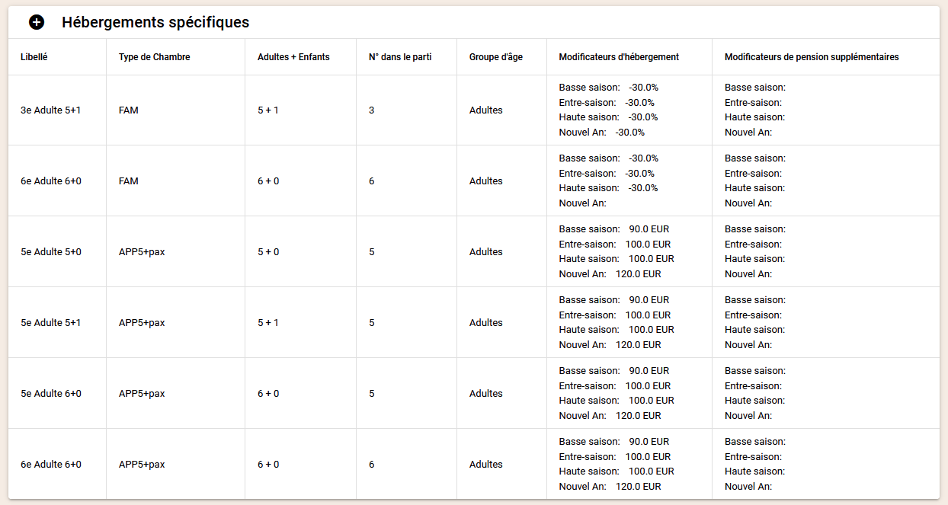Select Haute saison 100.0 EUR in 5e Adulte 5+1 row
This screenshot has height=505, width=948.
coord(617,330)
